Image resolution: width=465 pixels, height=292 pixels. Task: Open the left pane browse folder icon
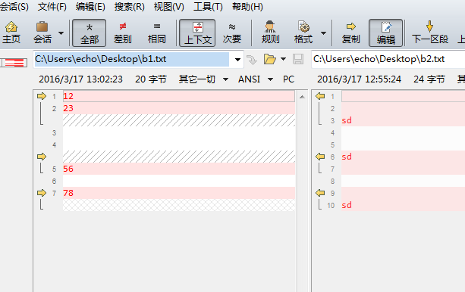tap(269, 59)
